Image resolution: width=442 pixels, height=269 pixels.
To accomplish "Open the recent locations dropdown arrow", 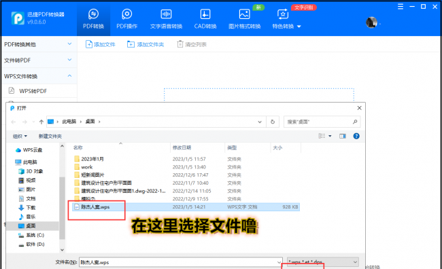I will 33,122.
